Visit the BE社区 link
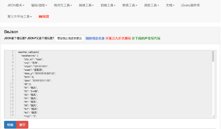Screen dimensions: 221x129 pyautogui.click(x=44, y=17)
